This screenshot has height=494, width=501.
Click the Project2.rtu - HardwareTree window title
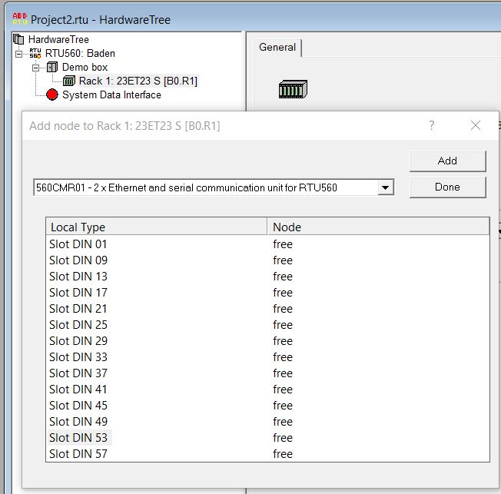click(x=101, y=19)
